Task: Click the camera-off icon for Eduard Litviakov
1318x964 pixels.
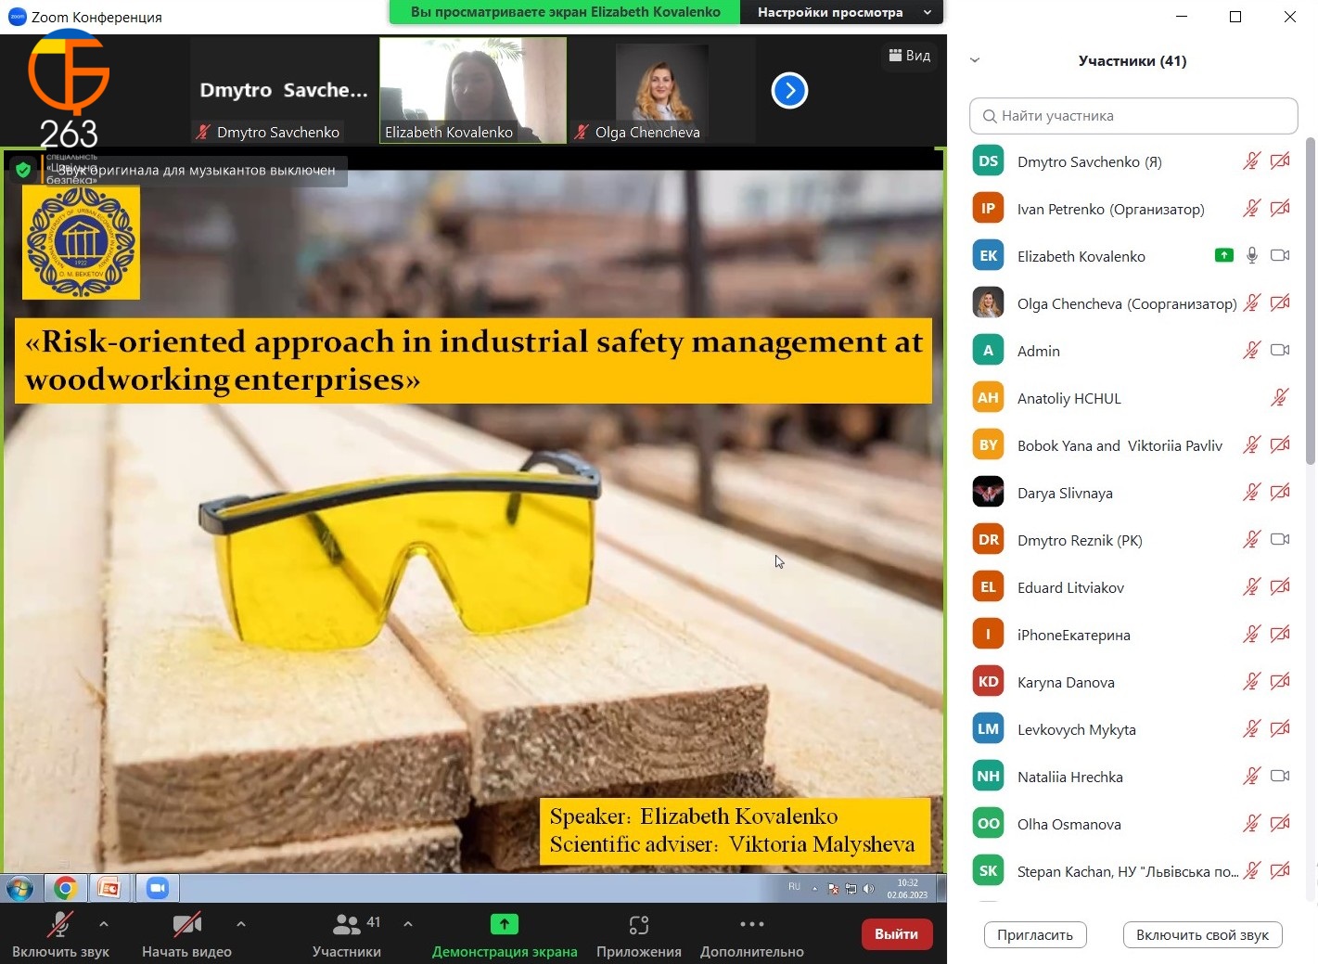Action: 1280,587
